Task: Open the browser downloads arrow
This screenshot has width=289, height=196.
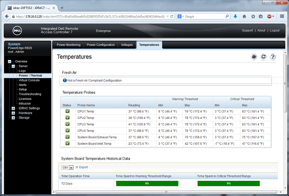Action: (235, 16)
